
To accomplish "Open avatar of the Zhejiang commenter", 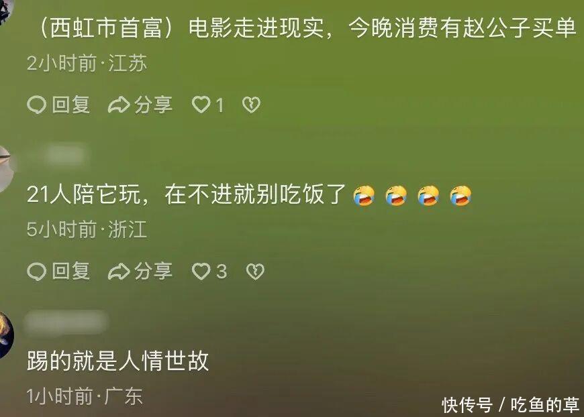I will (6, 170).
